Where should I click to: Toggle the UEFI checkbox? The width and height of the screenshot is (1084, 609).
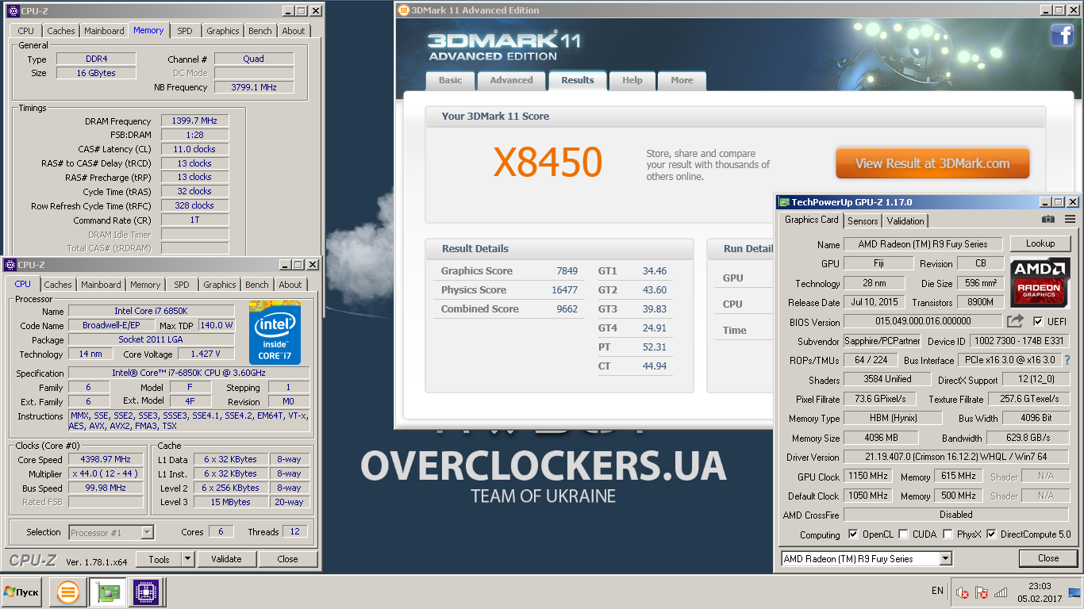[1038, 321]
